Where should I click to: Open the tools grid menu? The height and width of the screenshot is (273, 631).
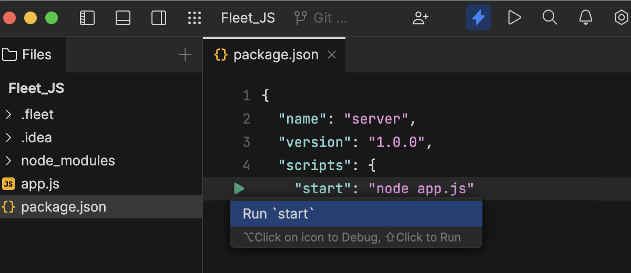tap(195, 18)
